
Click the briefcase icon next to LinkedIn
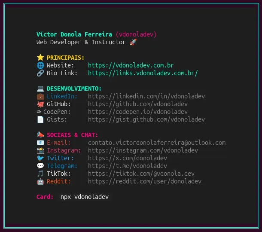pos(40,96)
